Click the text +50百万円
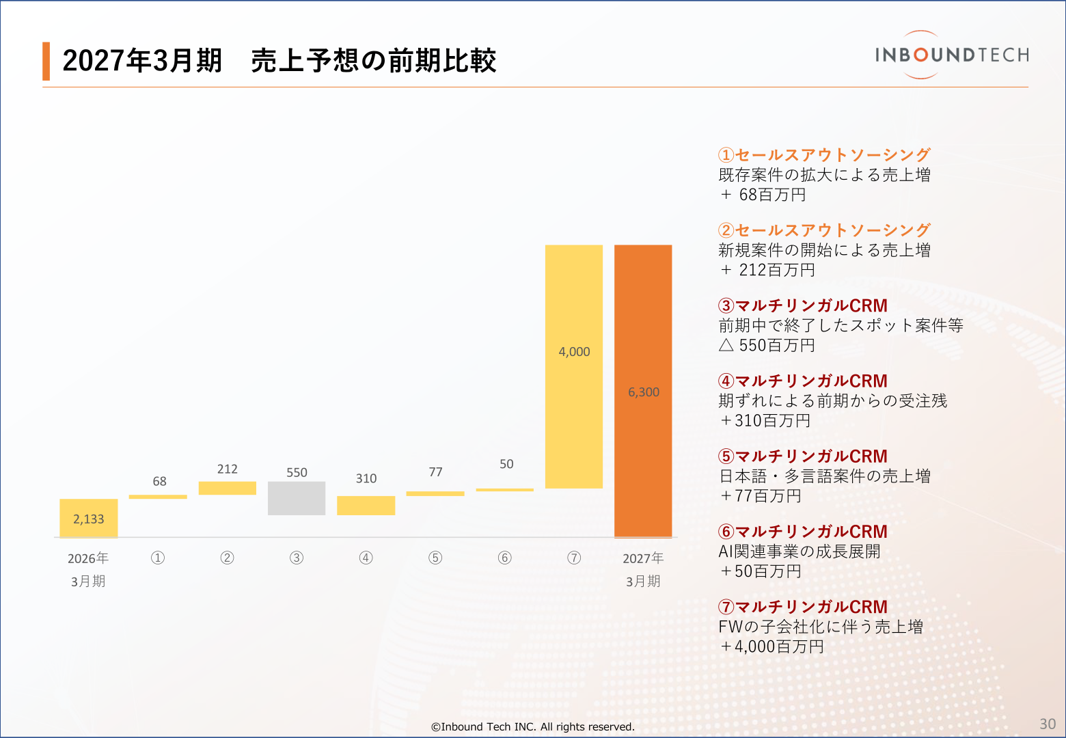The width and height of the screenshot is (1066, 738). point(761,571)
